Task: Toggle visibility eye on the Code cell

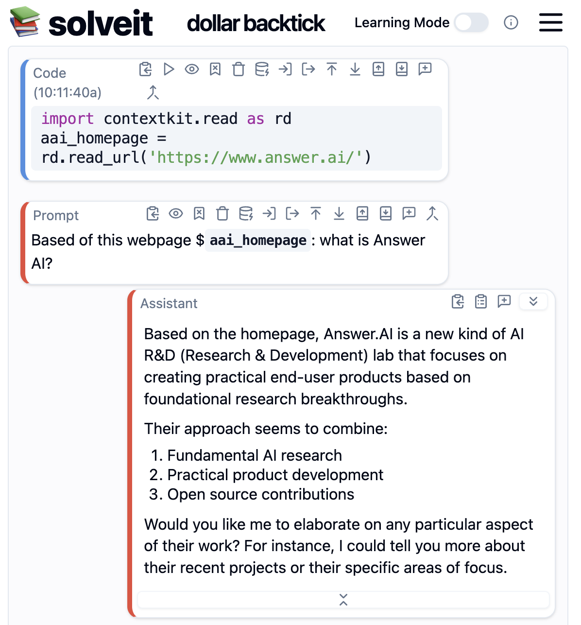Action: [x=192, y=69]
